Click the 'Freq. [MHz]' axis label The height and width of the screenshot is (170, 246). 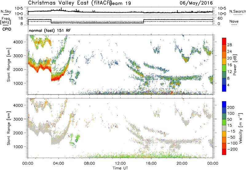[x=6, y=21]
